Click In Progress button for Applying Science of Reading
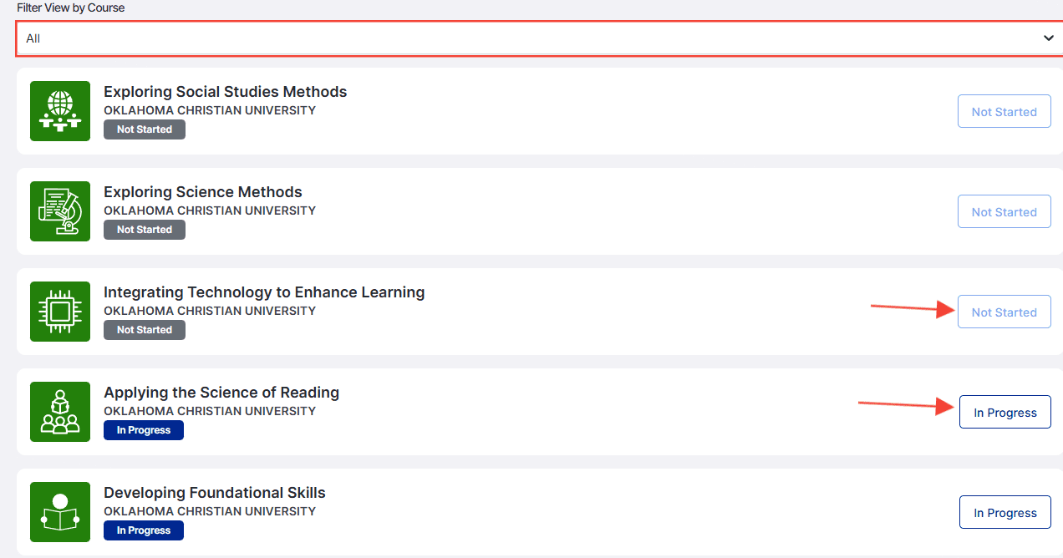Image resolution: width=1063 pixels, height=558 pixels. (1005, 412)
